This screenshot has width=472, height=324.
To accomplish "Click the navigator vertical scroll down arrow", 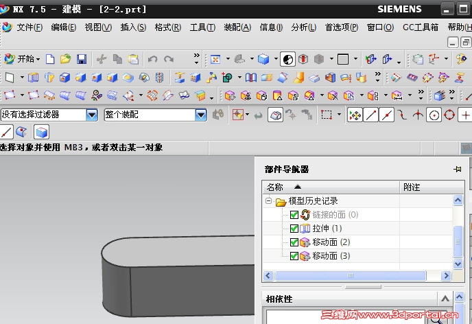I will click(458, 264).
